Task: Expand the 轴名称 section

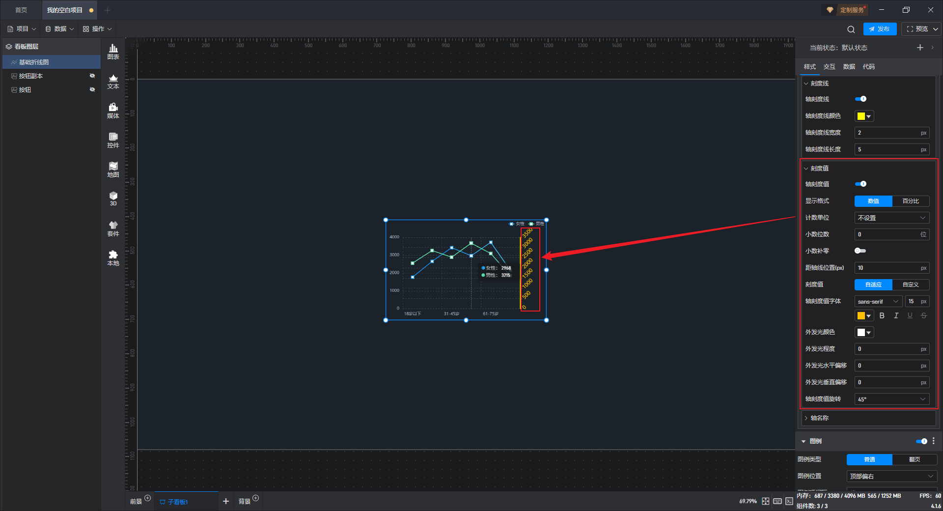Action: tap(806, 418)
